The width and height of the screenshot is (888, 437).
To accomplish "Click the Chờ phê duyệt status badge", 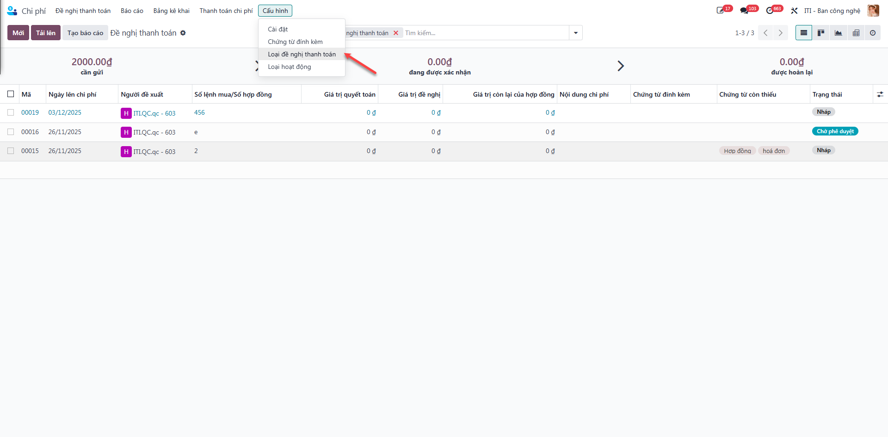I will 835,131.
